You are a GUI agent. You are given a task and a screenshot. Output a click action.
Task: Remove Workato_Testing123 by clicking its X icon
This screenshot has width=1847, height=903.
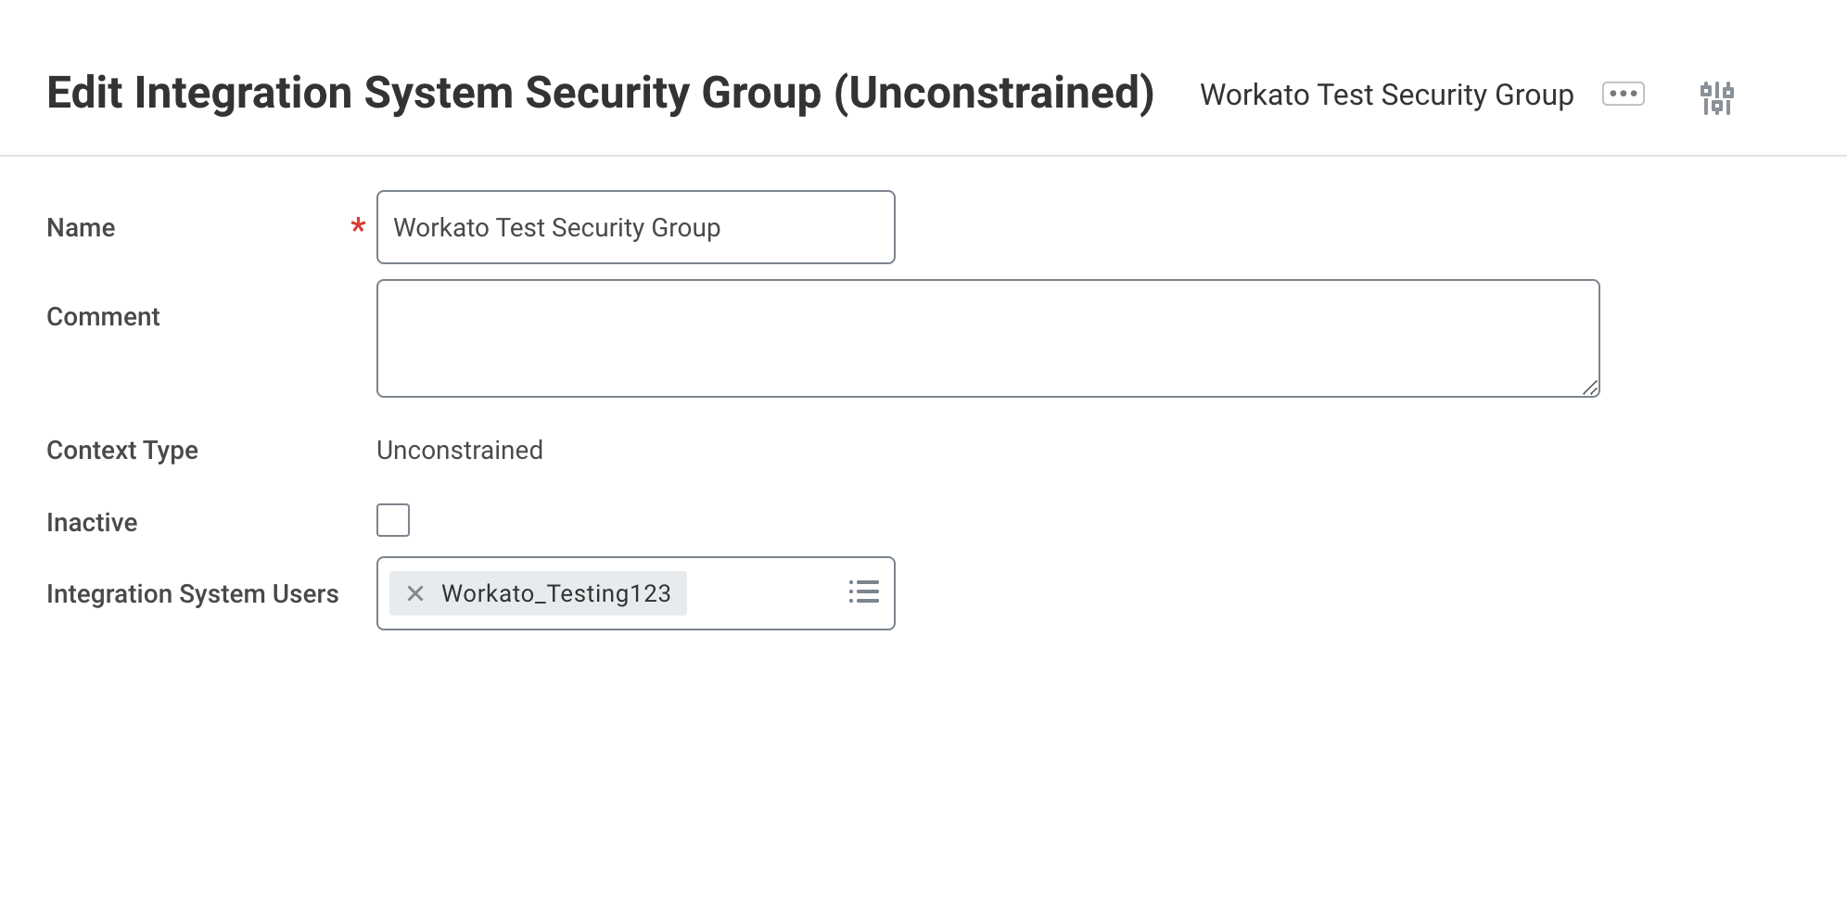(x=415, y=593)
